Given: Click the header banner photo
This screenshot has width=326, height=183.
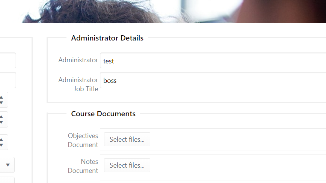Looking at the screenshot, I should pyautogui.click(x=163, y=11).
